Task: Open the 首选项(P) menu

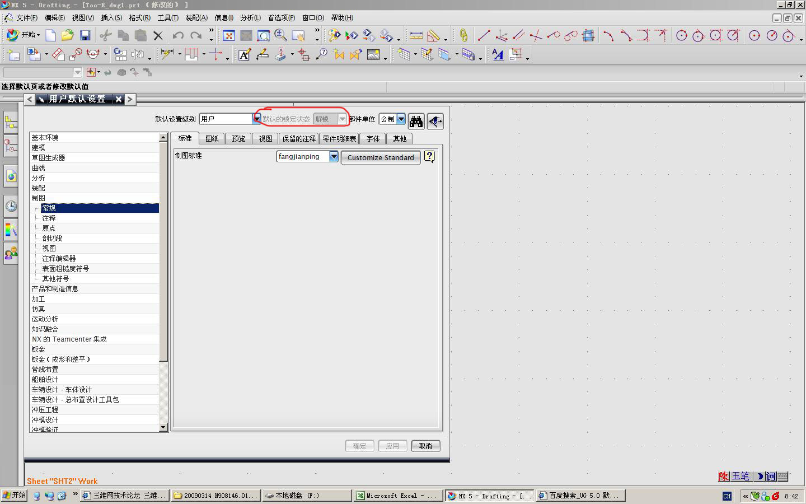Action: click(281, 18)
